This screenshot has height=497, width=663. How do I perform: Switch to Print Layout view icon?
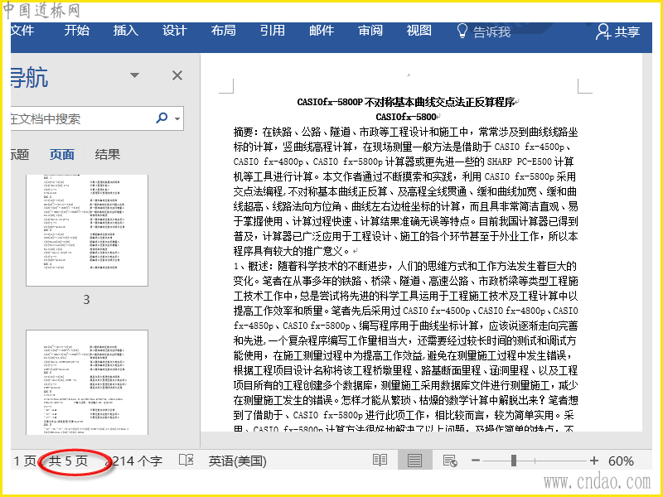[x=415, y=461]
